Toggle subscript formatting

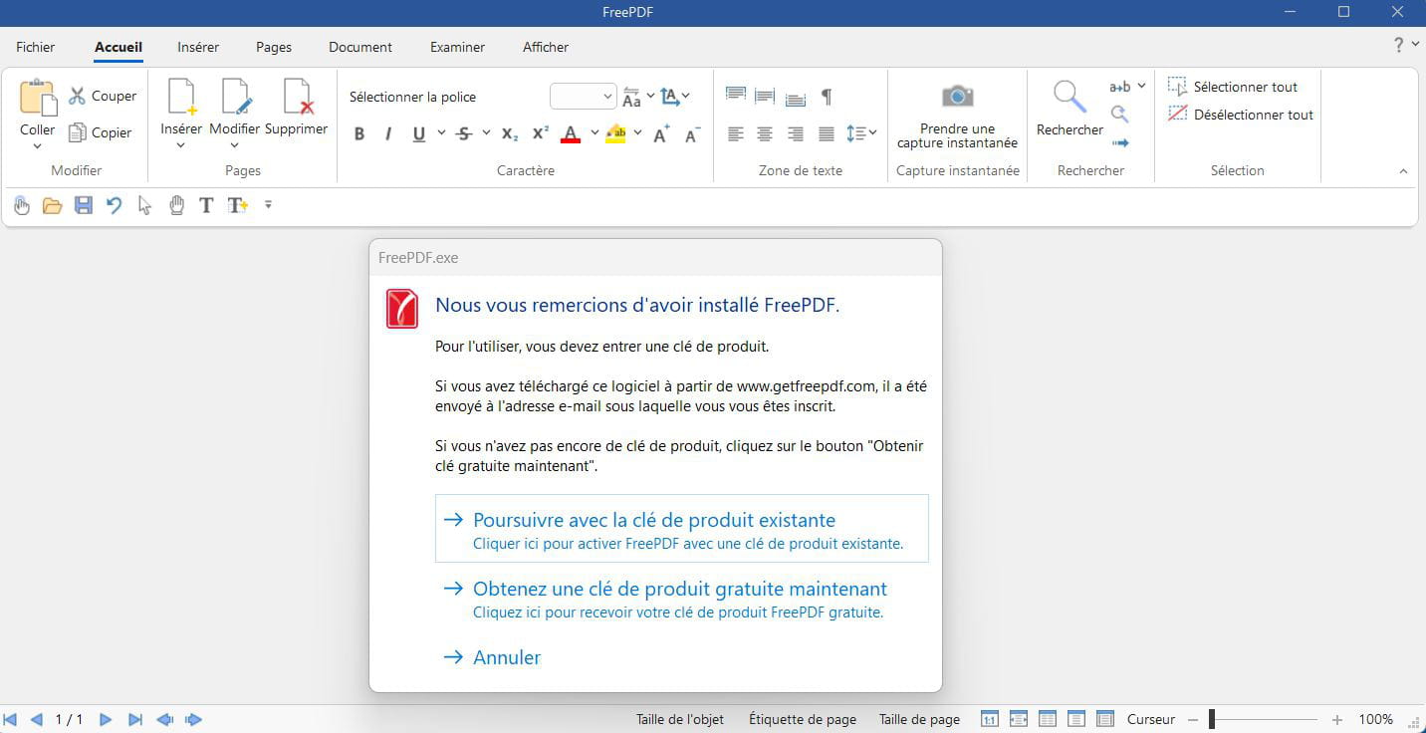pos(509,133)
